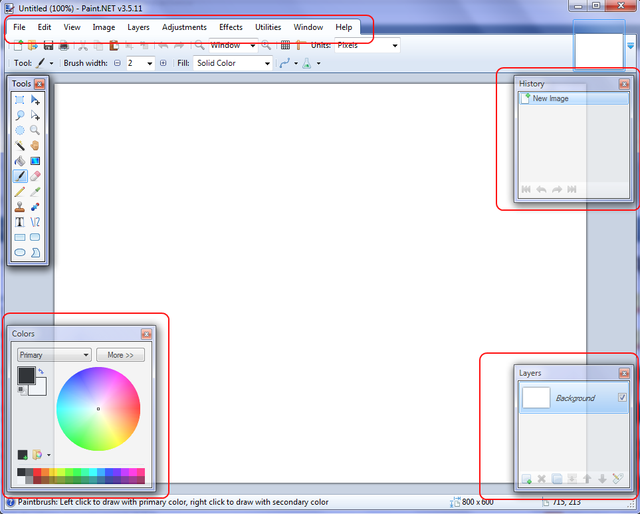Select the Clone Stamp tool
Image resolution: width=640 pixels, height=514 pixels.
point(19,207)
